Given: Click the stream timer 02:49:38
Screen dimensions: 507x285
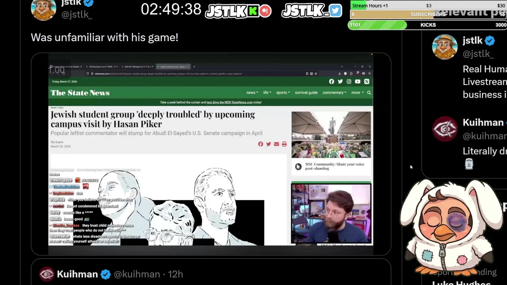Looking at the screenshot, I should [x=171, y=9].
